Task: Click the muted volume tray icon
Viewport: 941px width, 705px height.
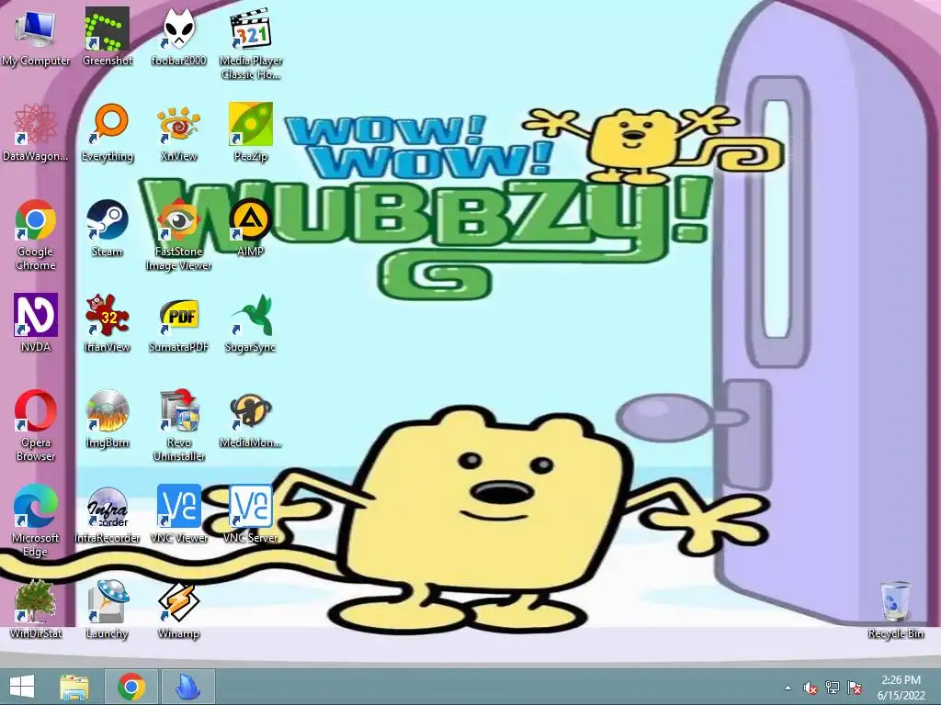Action: click(x=811, y=688)
